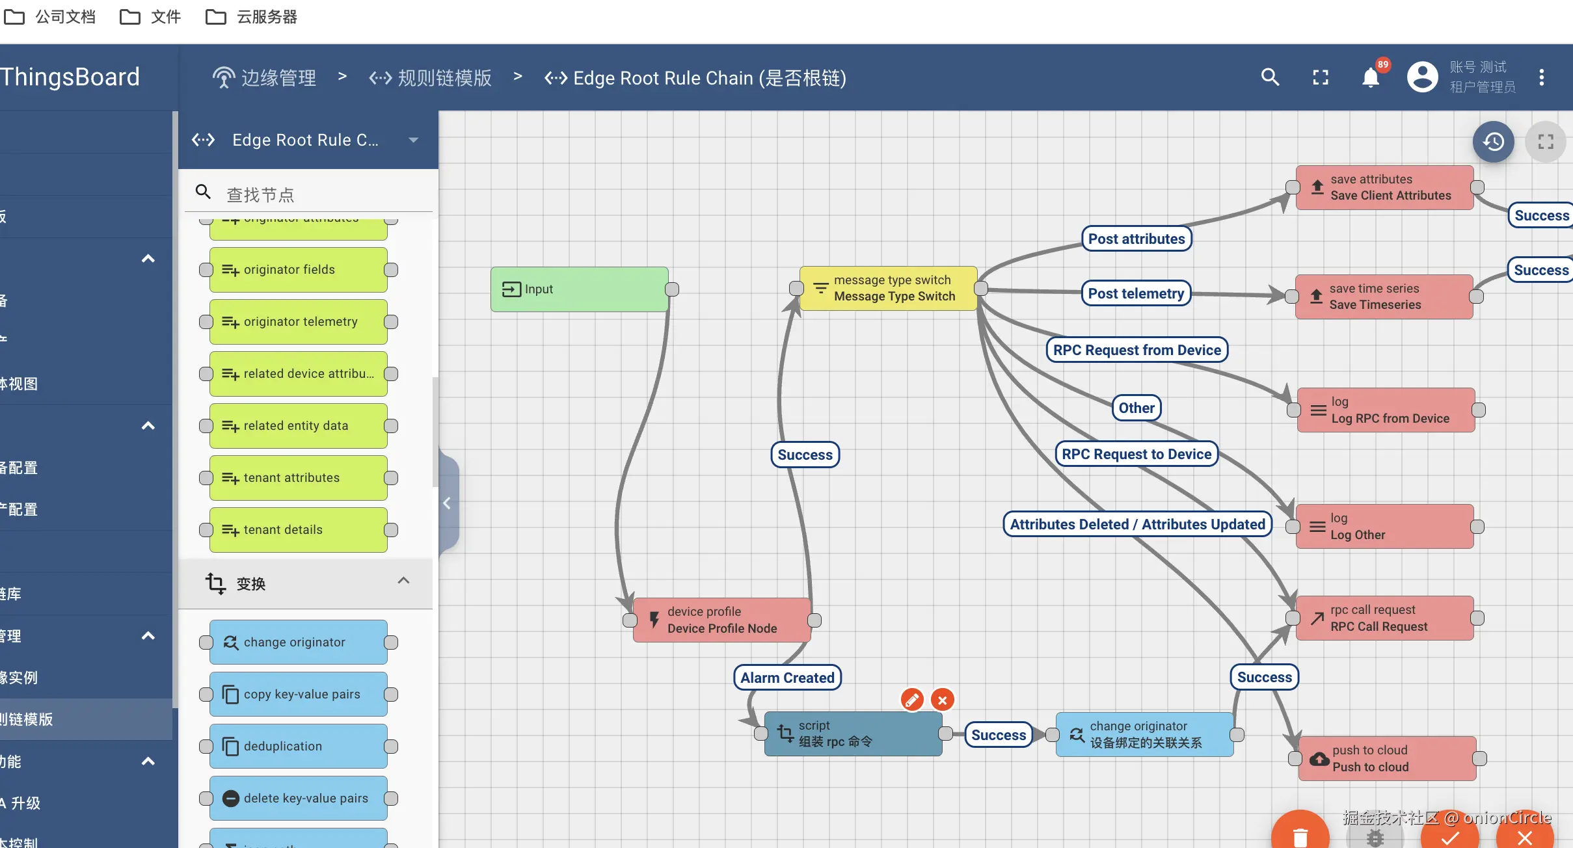Click the user account avatar icon
Viewport: 1573px width, 848px height.
(x=1422, y=77)
